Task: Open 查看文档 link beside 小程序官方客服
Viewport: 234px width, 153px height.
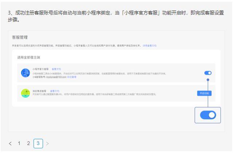Action: (56, 69)
